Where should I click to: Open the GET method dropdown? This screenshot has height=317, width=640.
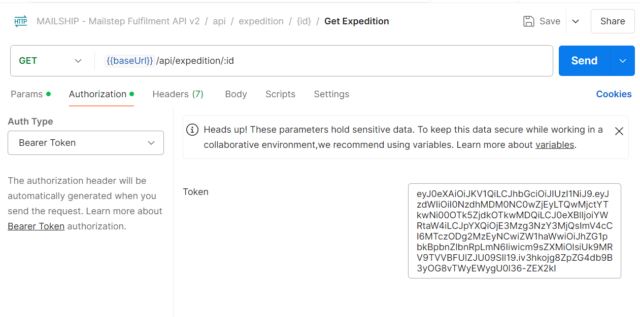click(x=50, y=61)
